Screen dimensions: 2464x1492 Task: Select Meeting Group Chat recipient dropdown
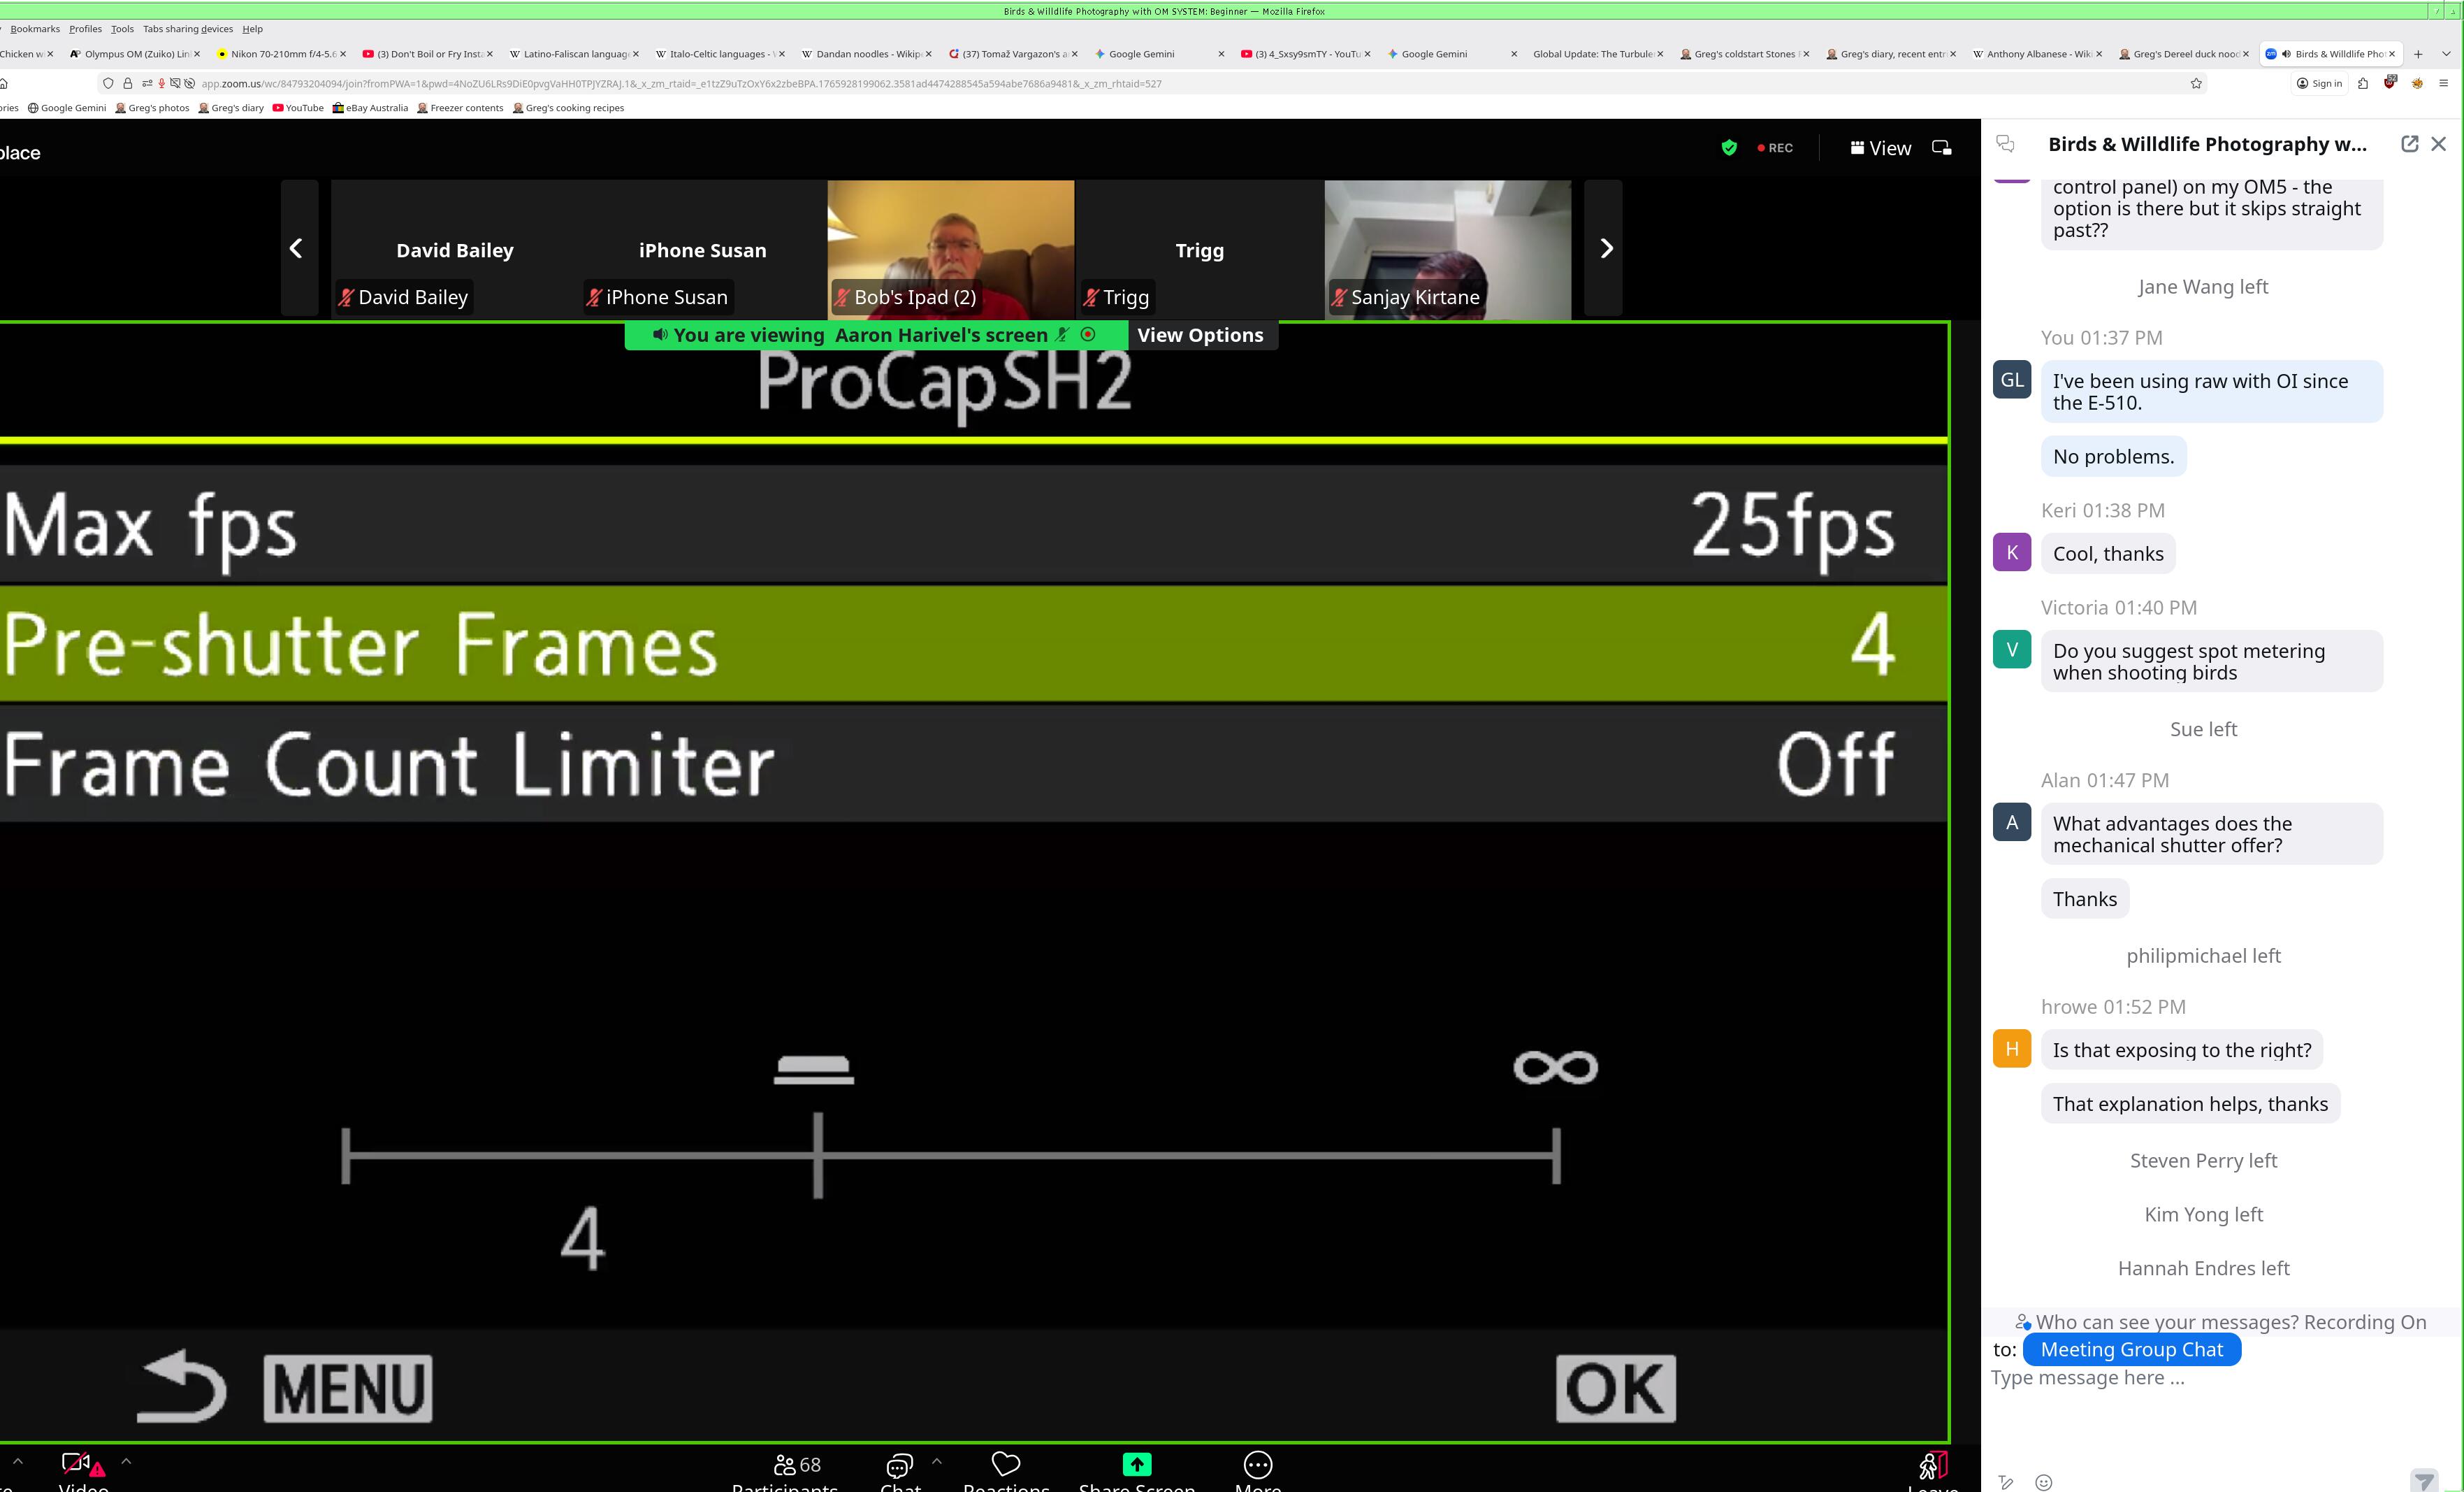pos(2131,1350)
